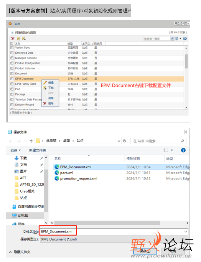Open recent locations dropdown arrow in save dialog
The width and height of the screenshot is (201, 262).
pyautogui.click(x=26, y=141)
